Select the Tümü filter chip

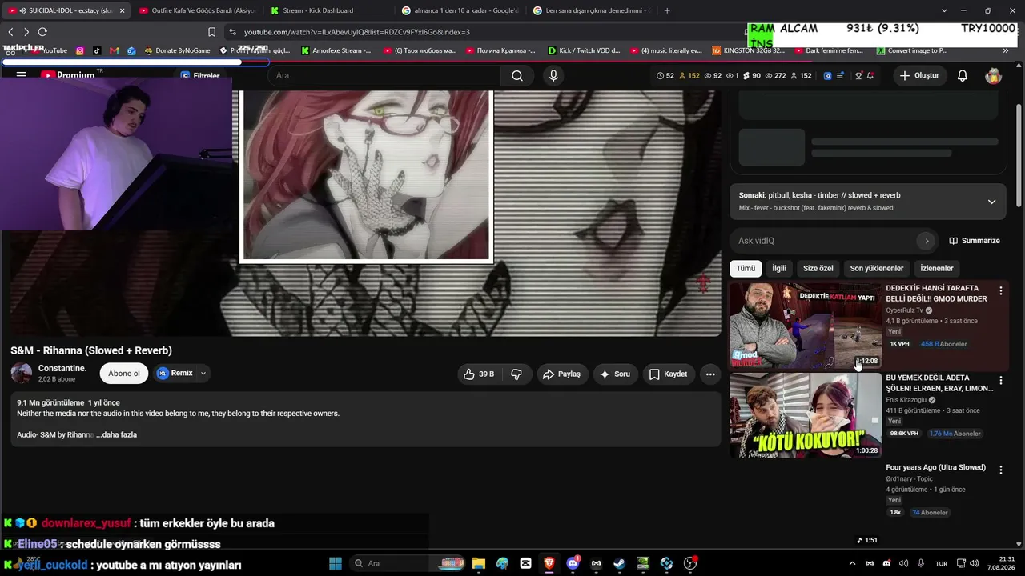pos(746,269)
